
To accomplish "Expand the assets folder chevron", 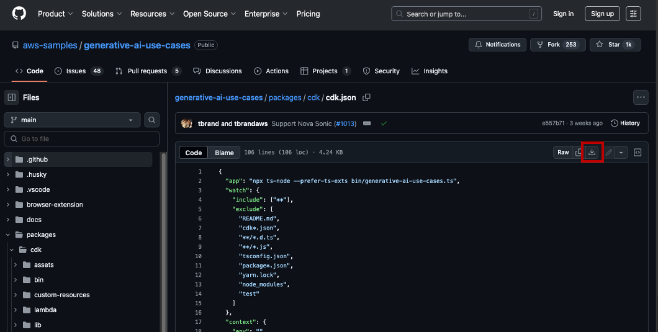I will (x=16, y=265).
